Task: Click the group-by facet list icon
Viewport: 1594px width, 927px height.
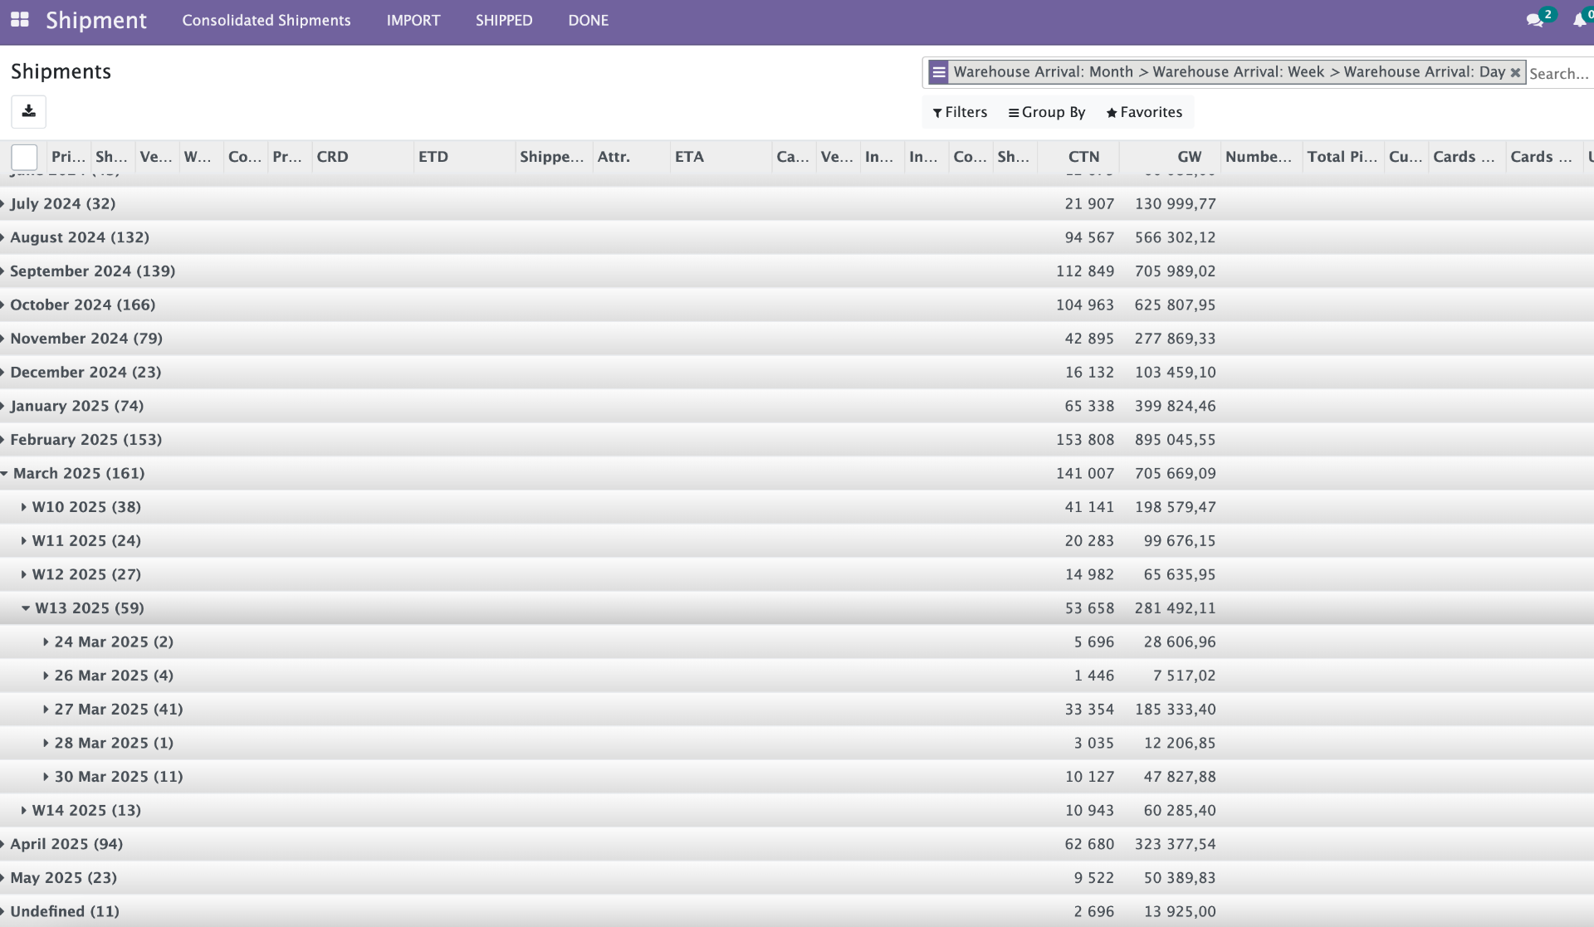Action: click(x=938, y=72)
